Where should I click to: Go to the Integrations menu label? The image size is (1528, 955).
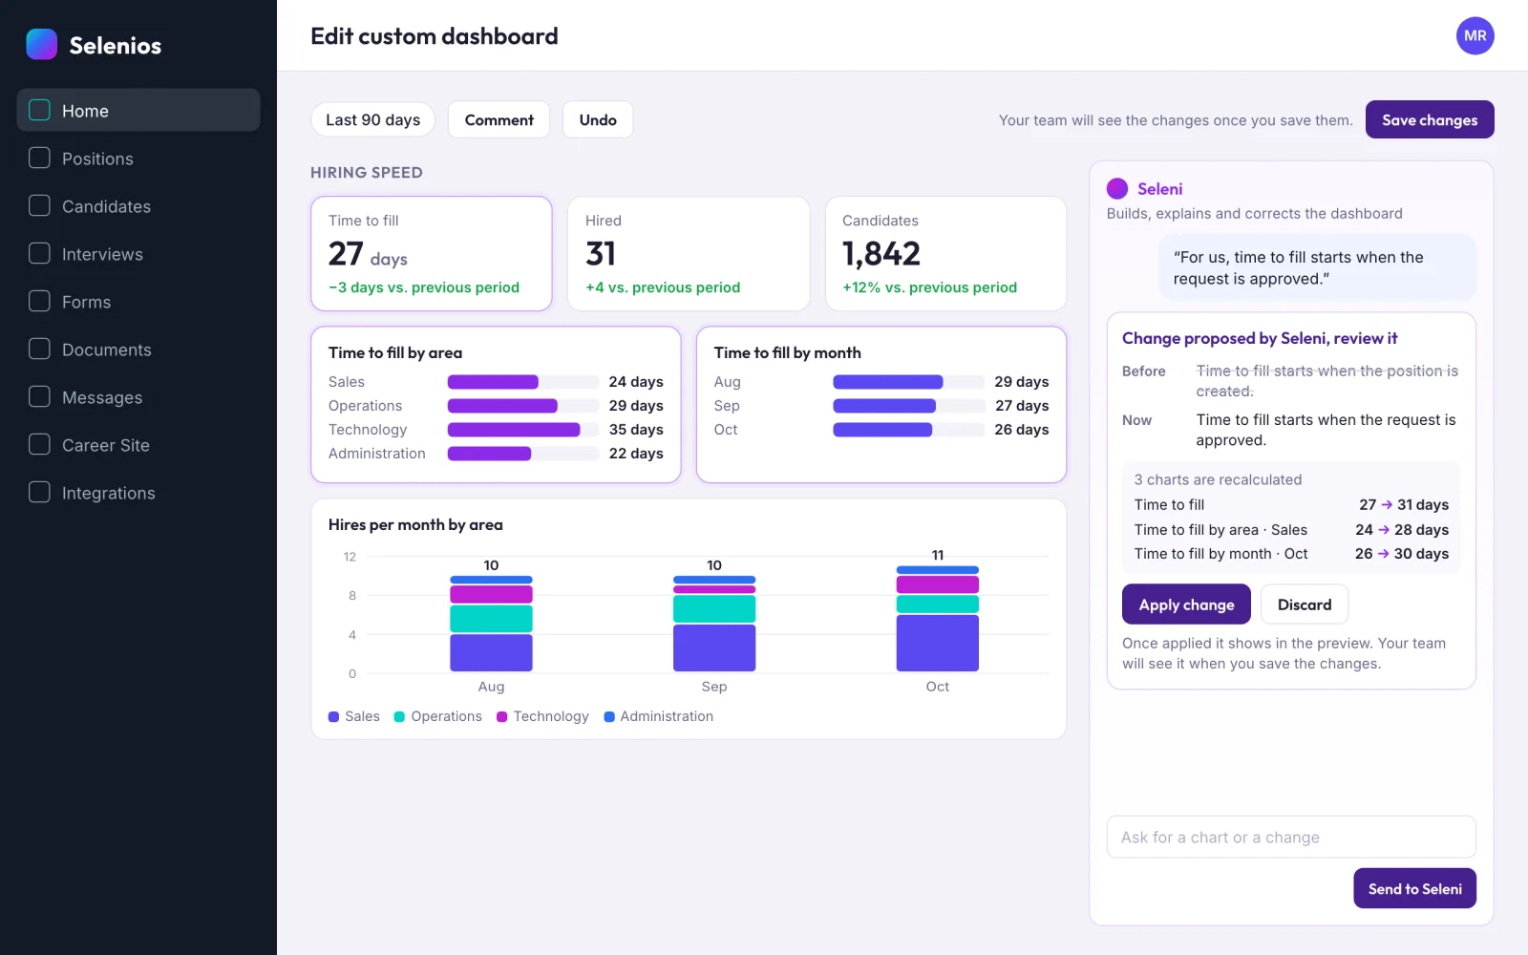(x=108, y=493)
